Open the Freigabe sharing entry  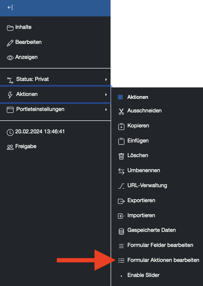[x=26, y=146]
